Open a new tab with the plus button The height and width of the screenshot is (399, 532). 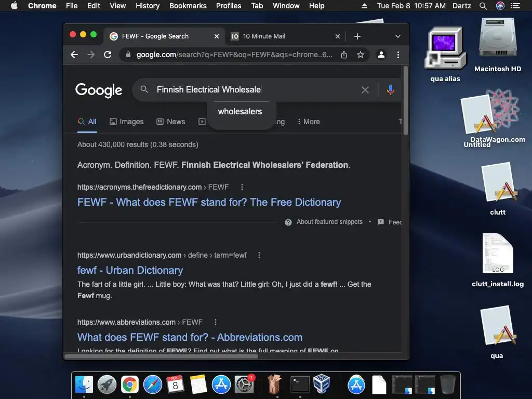pos(357,36)
